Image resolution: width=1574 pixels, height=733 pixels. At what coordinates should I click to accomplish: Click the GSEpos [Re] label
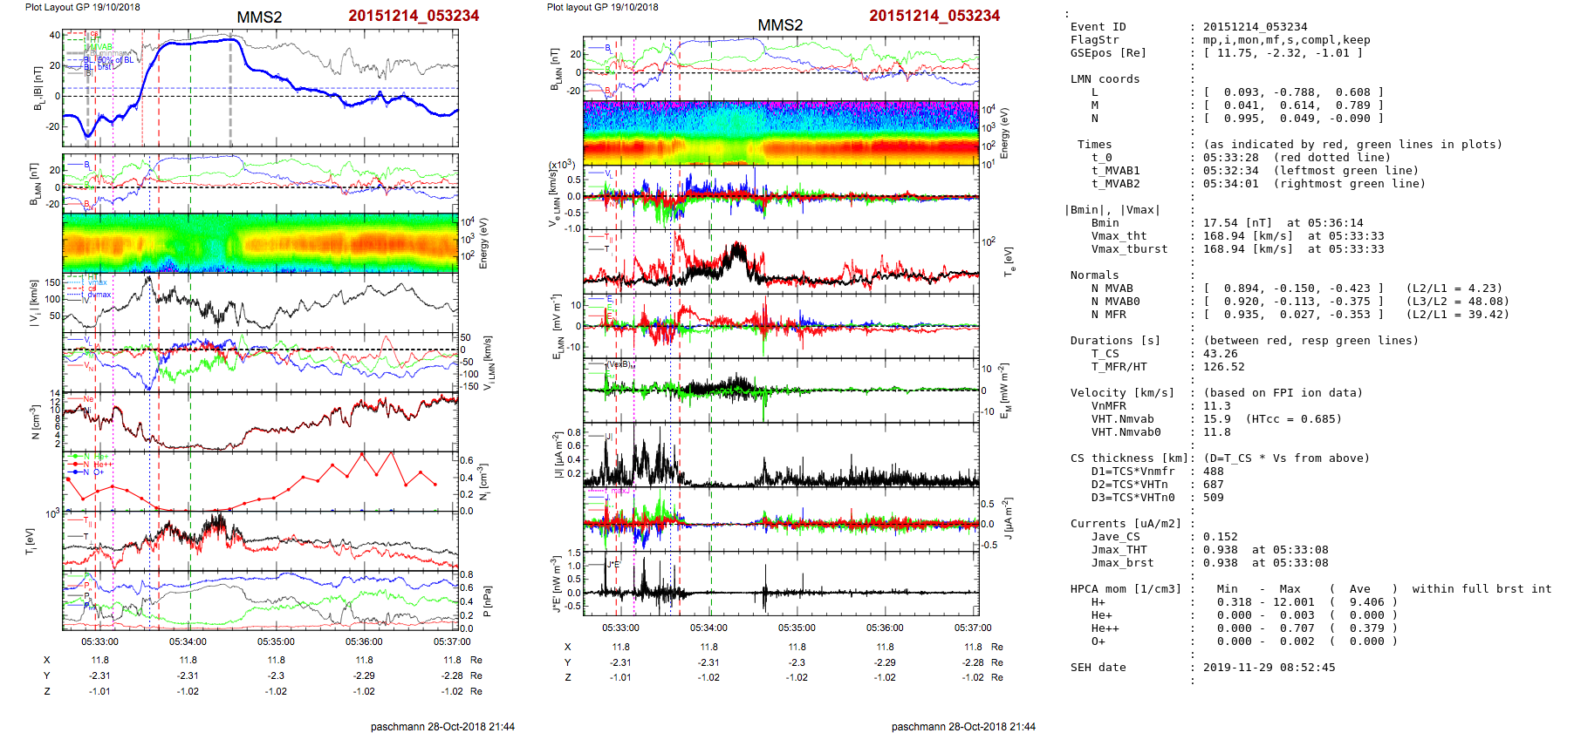click(x=1108, y=53)
